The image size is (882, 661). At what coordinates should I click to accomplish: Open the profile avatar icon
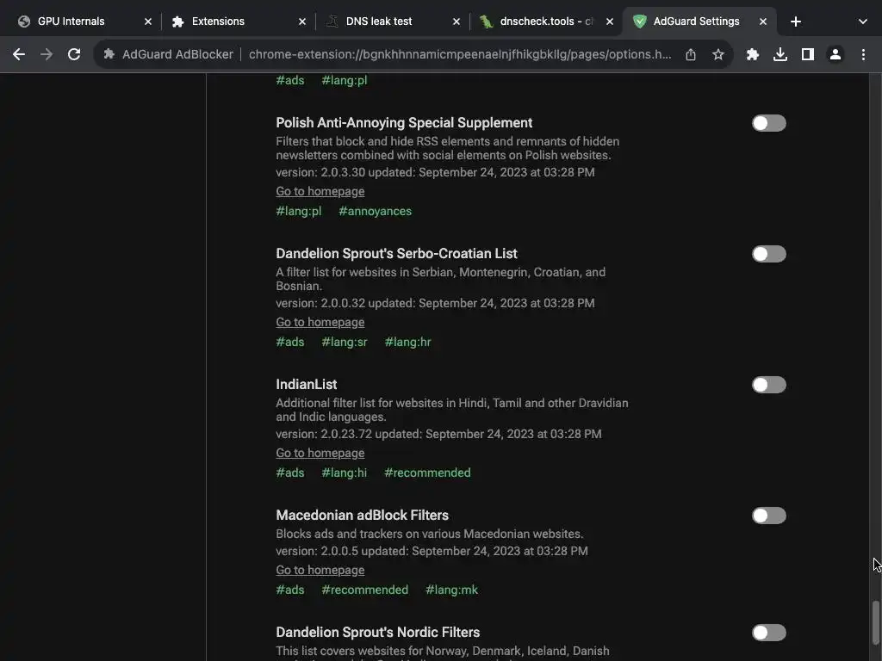(835, 54)
